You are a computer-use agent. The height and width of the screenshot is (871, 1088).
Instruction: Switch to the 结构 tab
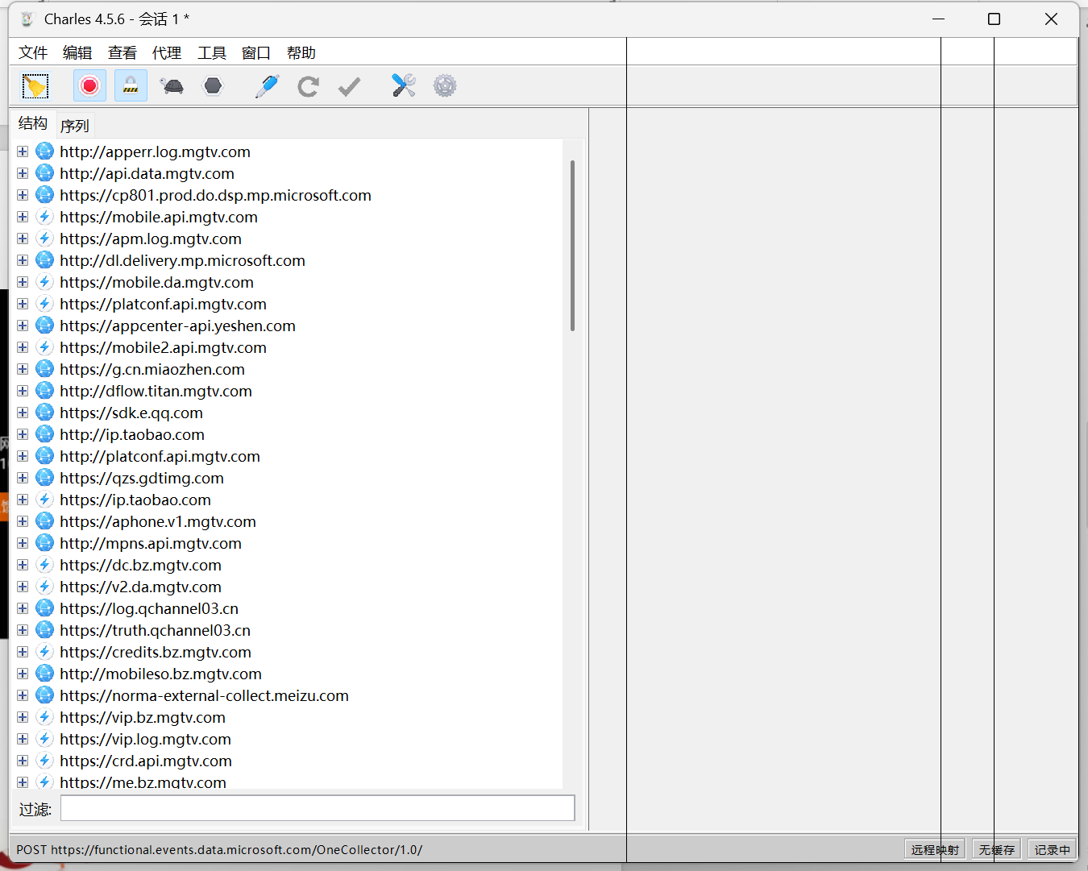point(33,123)
